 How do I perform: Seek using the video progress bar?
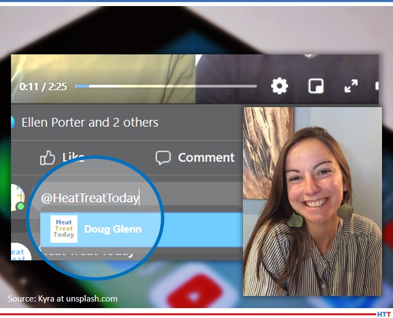166,86
